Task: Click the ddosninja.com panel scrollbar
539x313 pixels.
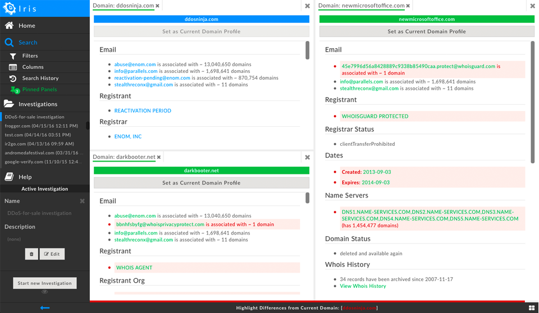Action: (x=307, y=50)
